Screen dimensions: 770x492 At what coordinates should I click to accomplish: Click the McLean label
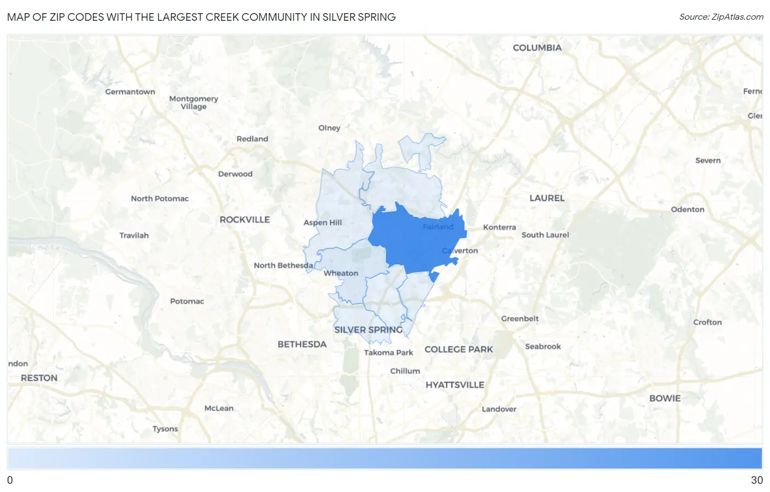219,408
